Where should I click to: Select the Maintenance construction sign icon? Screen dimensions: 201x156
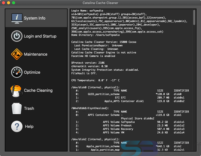pyautogui.click(x=17, y=54)
